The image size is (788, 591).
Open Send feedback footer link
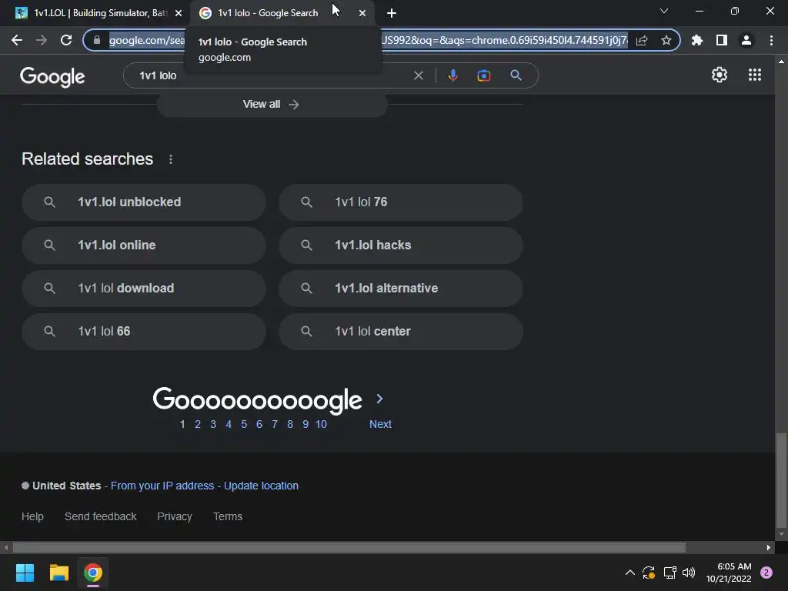tap(101, 516)
